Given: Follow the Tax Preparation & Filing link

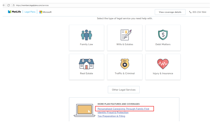Looking at the screenshot, I should [x=111, y=116].
